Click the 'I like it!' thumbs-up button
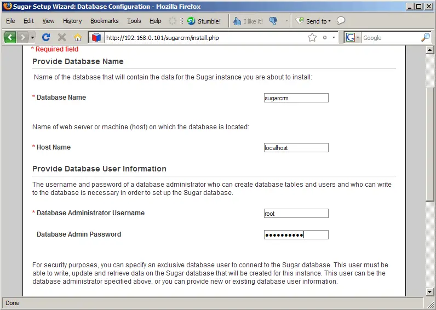Screen dimensions: 436x310 tap(248, 21)
